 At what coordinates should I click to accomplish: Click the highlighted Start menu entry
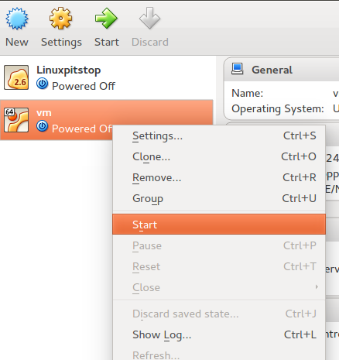219,225
